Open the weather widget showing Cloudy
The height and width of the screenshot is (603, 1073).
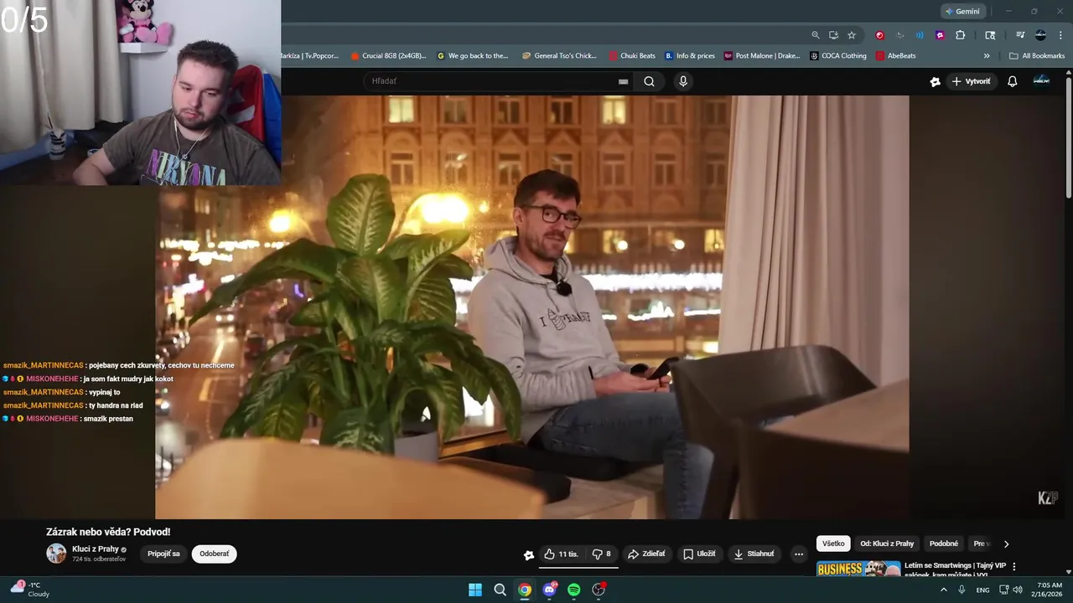[x=30, y=590]
